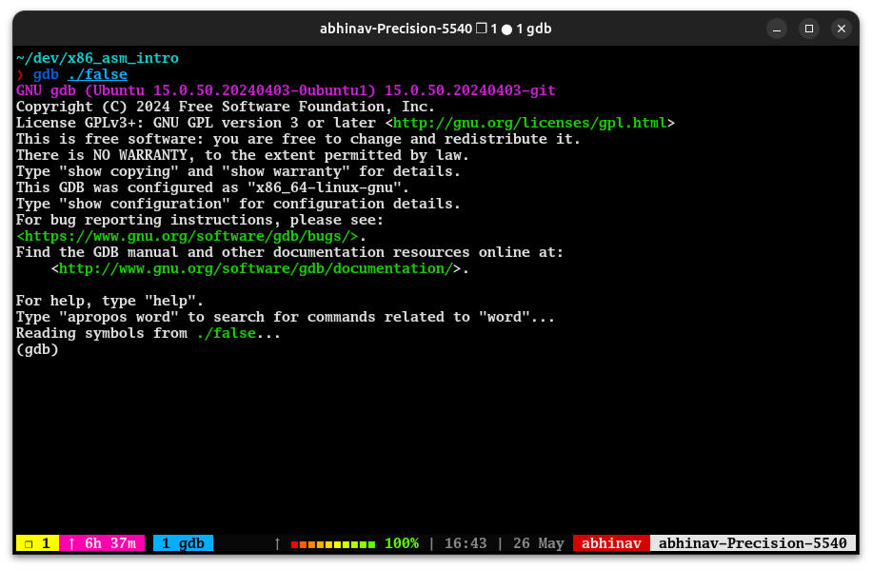This screenshot has width=872, height=570.
Task: Click the maximize window button
Action: (808, 29)
